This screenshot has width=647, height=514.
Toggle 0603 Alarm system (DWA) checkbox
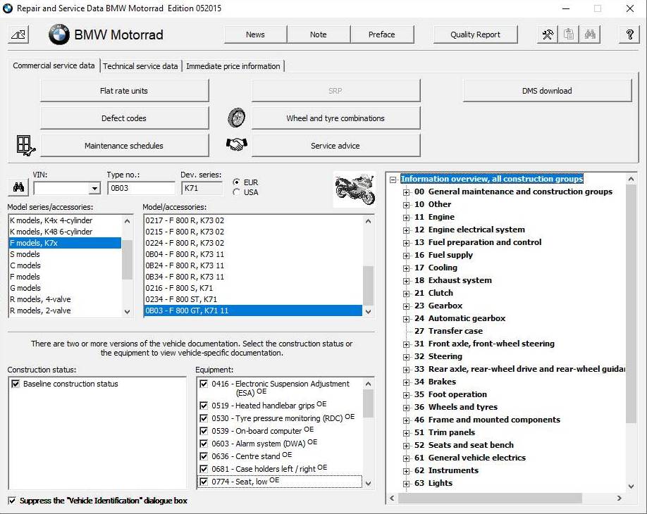(x=204, y=444)
